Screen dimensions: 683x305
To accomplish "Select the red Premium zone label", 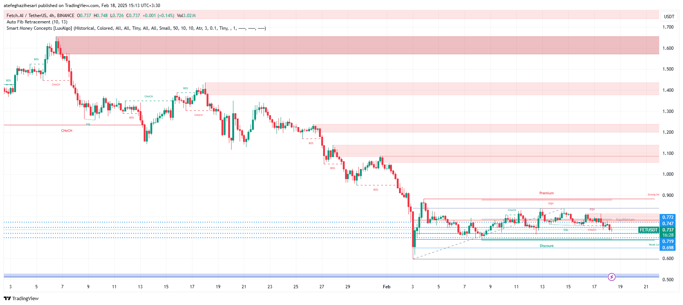I will pyautogui.click(x=546, y=193).
